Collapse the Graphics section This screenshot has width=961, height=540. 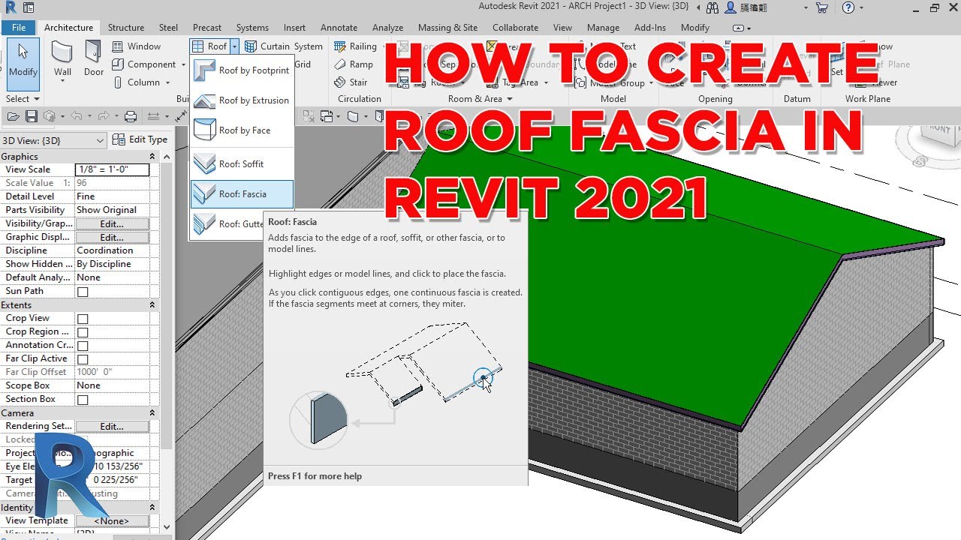click(x=152, y=157)
